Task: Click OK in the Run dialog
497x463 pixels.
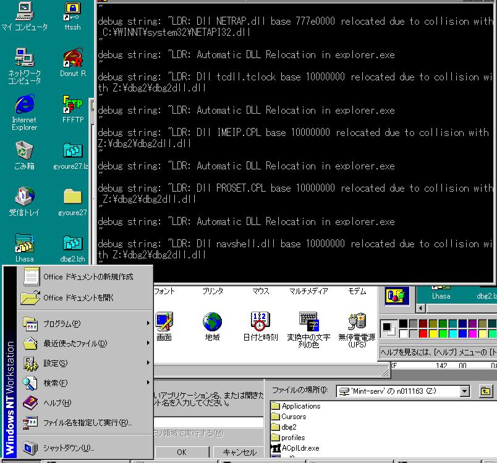Action: [x=182, y=452]
